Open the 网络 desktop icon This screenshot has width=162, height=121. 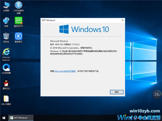(6, 22)
